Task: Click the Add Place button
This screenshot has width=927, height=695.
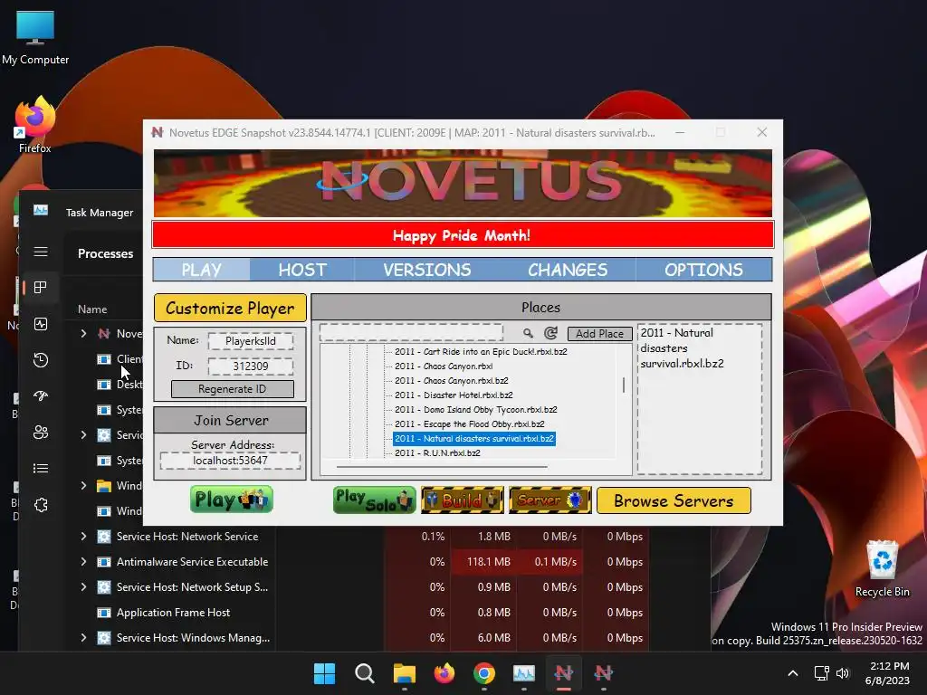Action: (x=599, y=333)
